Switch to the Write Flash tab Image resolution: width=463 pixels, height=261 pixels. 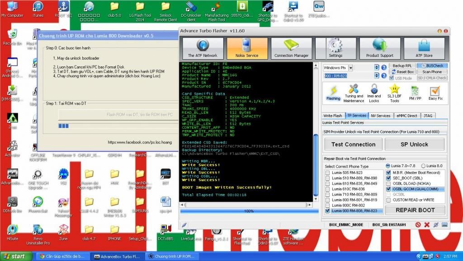click(x=333, y=116)
